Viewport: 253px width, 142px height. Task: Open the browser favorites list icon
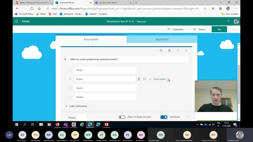pyautogui.click(x=213, y=9)
